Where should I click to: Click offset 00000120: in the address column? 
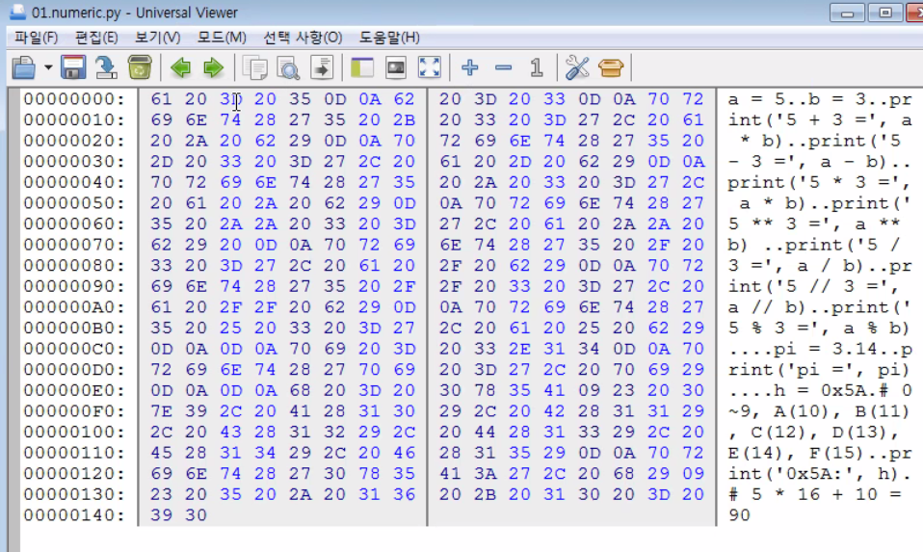74,474
